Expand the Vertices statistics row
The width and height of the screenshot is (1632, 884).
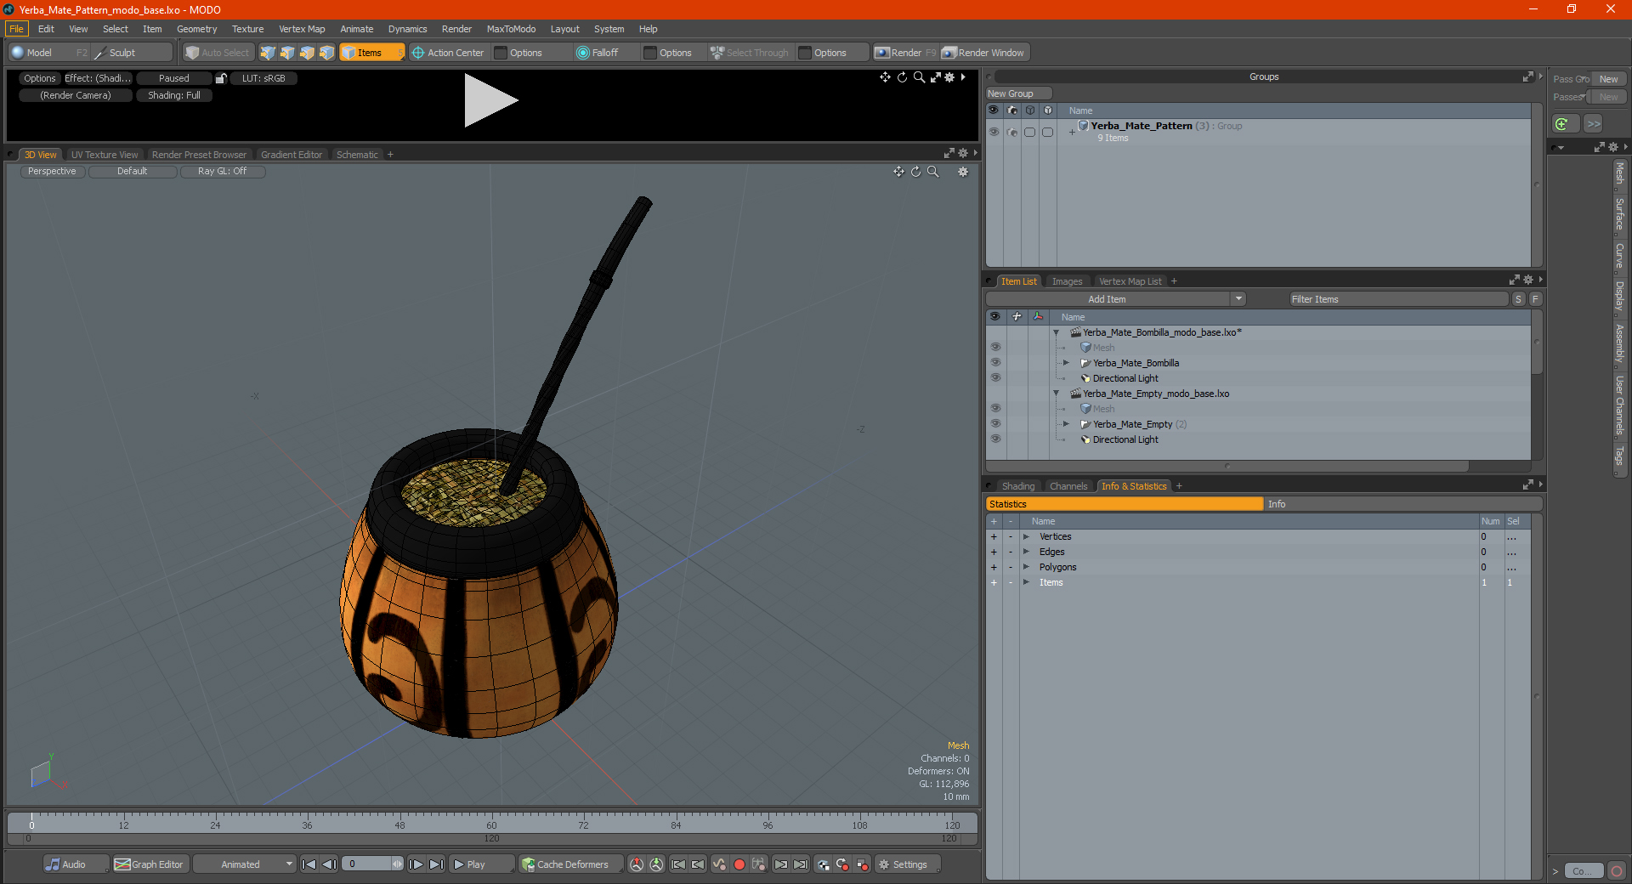1026,536
